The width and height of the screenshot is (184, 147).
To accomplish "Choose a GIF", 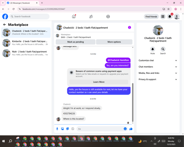I will point(73,129).
